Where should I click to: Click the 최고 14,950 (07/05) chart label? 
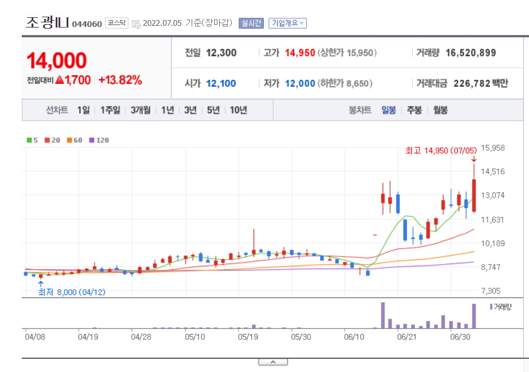point(441,150)
